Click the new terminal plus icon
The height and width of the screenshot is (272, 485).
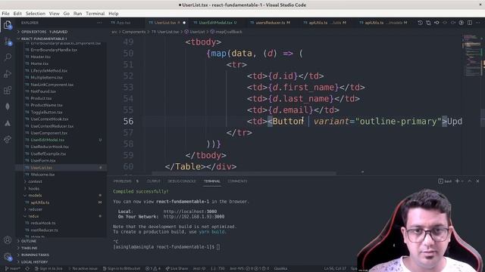pyautogui.click(x=457, y=181)
